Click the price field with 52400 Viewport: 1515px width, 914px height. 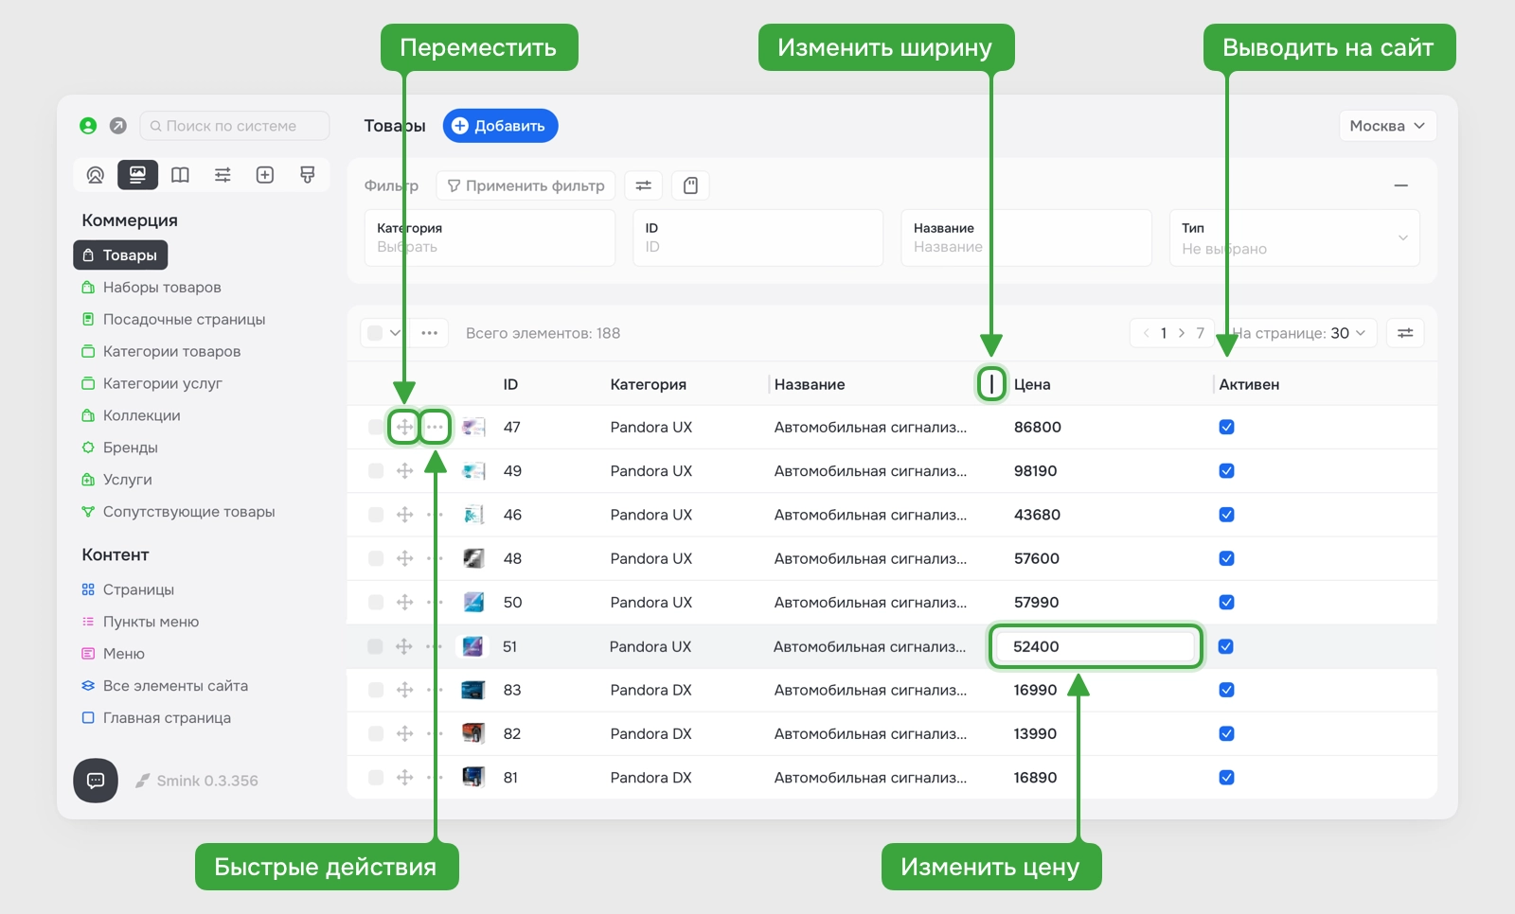tap(1095, 647)
